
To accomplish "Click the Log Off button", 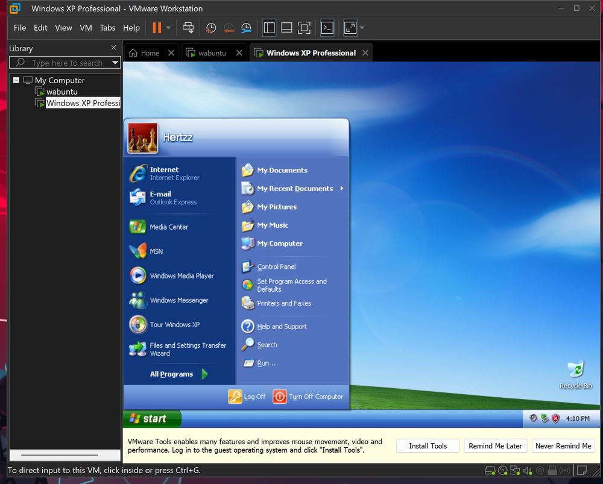I will (x=247, y=397).
